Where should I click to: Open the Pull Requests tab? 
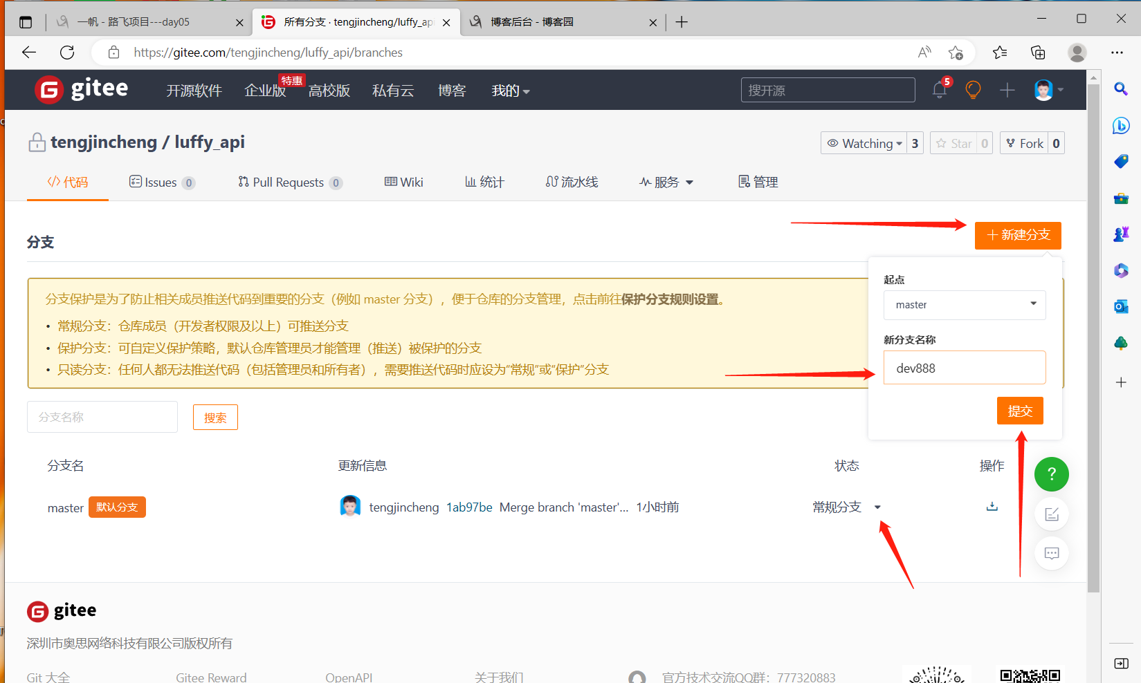point(290,182)
